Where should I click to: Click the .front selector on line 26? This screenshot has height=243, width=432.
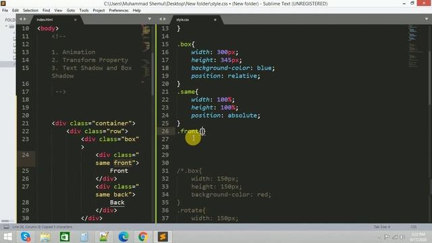(x=188, y=131)
